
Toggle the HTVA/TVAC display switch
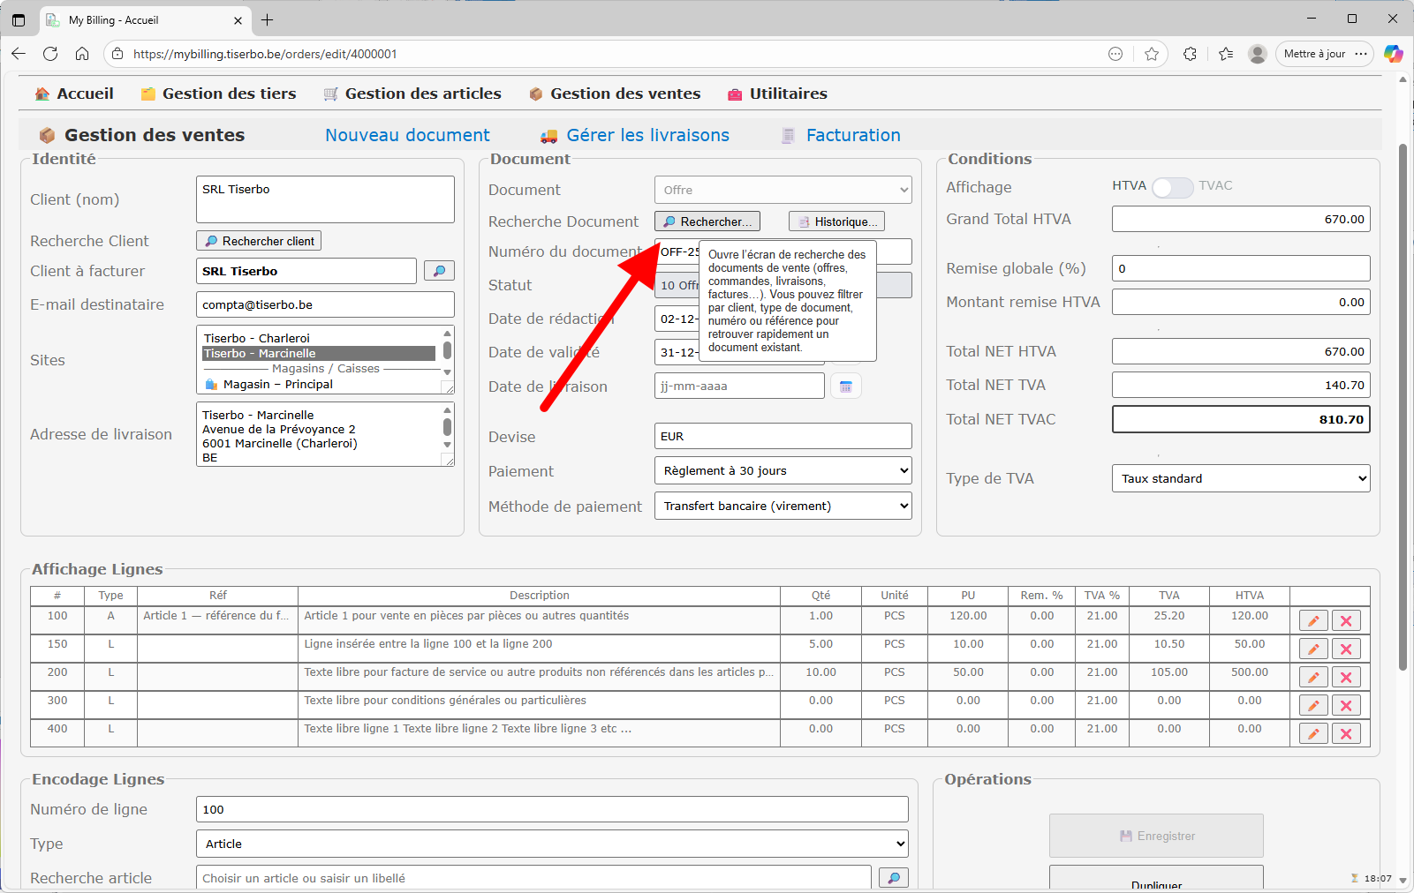pos(1172,187)
